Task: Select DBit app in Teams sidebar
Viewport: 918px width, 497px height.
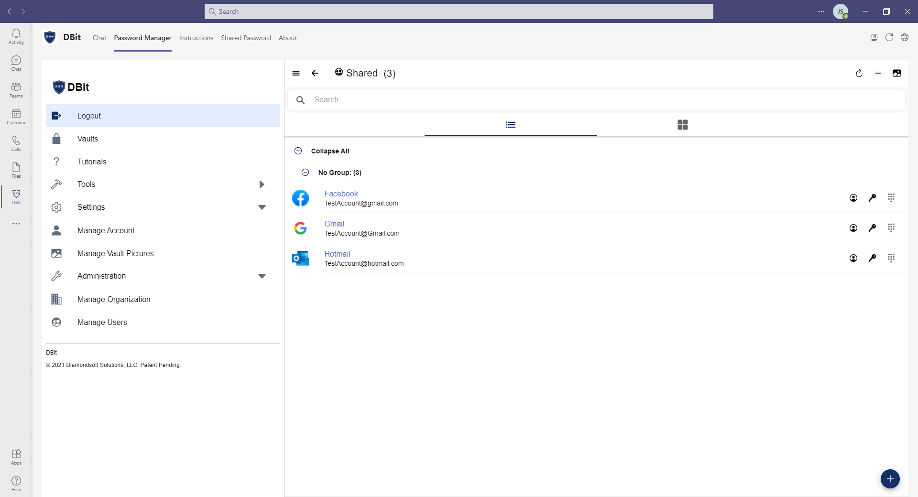Action: coord(16,196)
